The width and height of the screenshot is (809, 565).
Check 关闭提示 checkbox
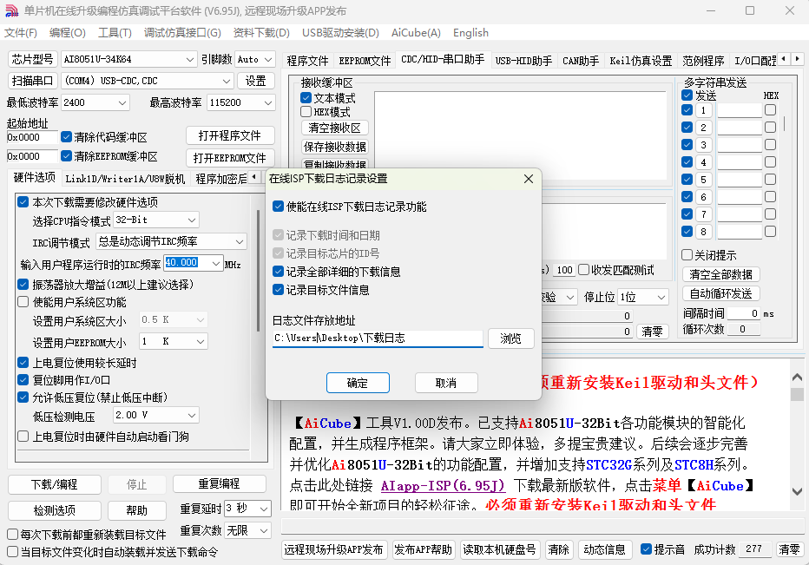click(687, 255)
